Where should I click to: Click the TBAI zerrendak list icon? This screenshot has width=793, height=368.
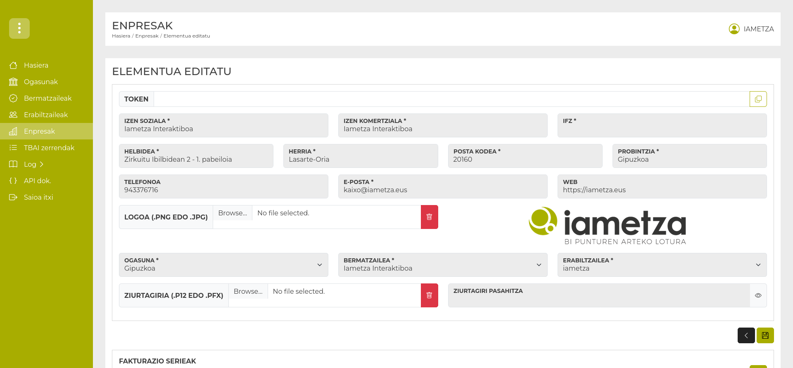point(13,148)
